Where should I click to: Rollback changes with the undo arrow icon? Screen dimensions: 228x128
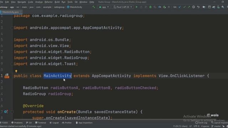(x=198, y=7)
